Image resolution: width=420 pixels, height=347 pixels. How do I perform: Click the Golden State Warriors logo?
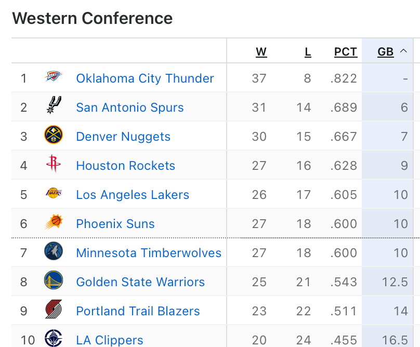(54, 282)
